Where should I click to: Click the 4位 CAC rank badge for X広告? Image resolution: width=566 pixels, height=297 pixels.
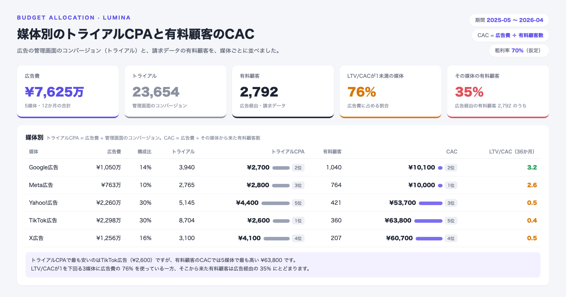pyautogui.click(x=451, y=238)
